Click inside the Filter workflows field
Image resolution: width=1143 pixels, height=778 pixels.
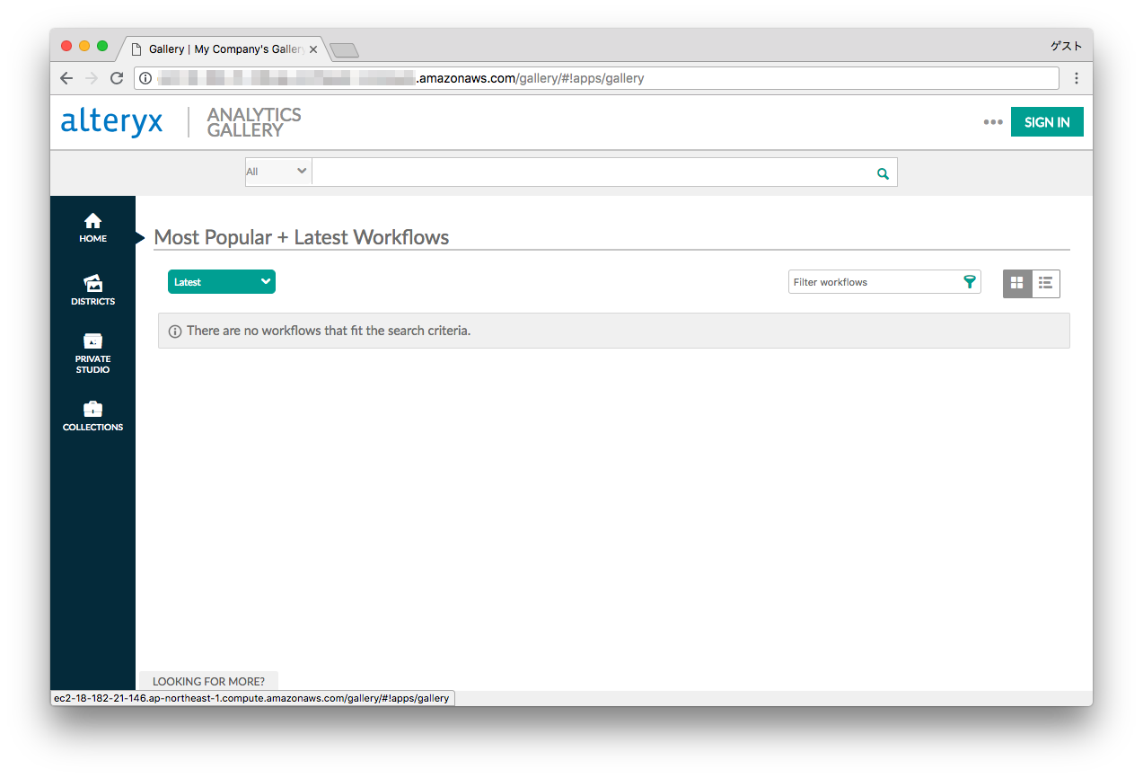862,281
